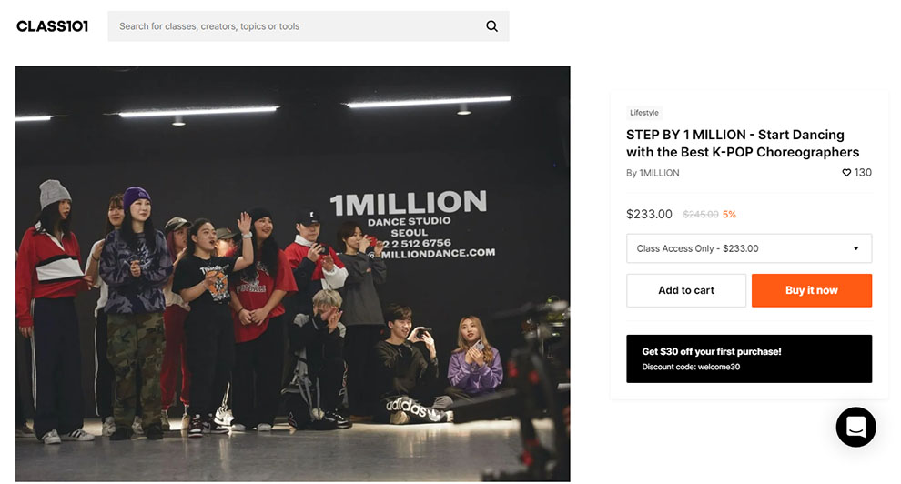The image size is (901, 484).
Task: Open the chat support widget
Action: click(855, 427)
